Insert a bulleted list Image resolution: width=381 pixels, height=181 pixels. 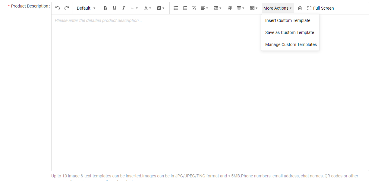coord(176,8)
